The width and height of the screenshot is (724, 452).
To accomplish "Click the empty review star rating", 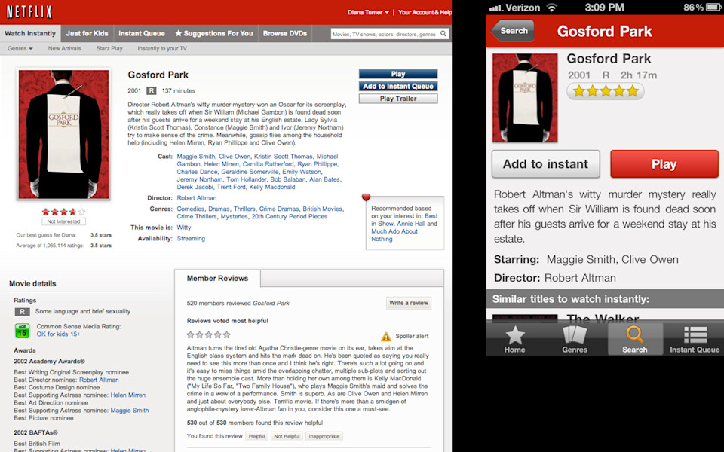I will pyautogui.click(x=209, y=334).
